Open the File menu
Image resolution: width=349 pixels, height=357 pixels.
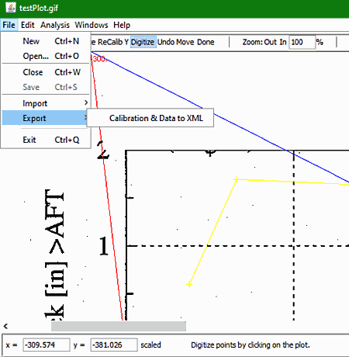pyautogui.click(x=9, y=25)
